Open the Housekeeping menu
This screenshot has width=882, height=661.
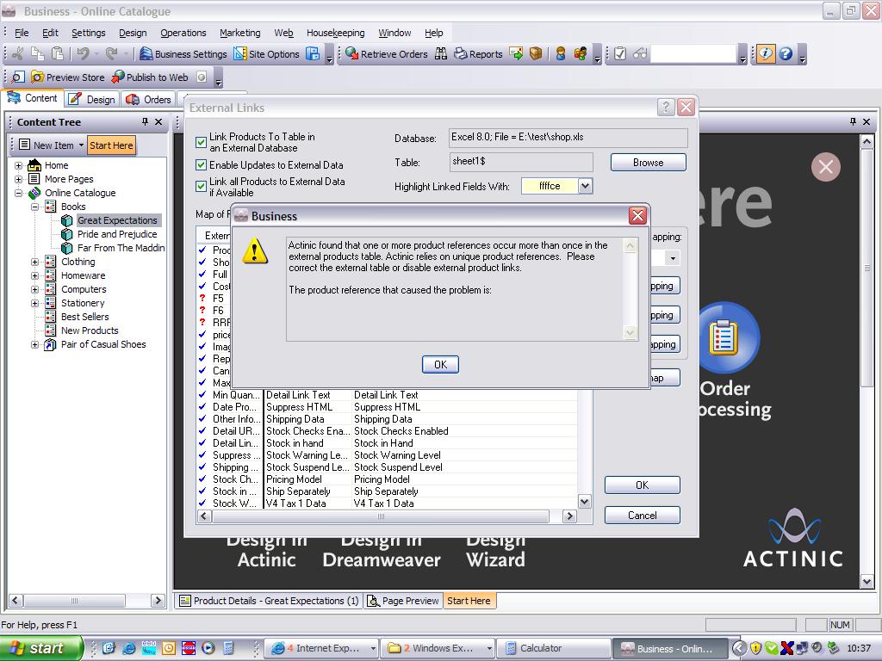335,33
